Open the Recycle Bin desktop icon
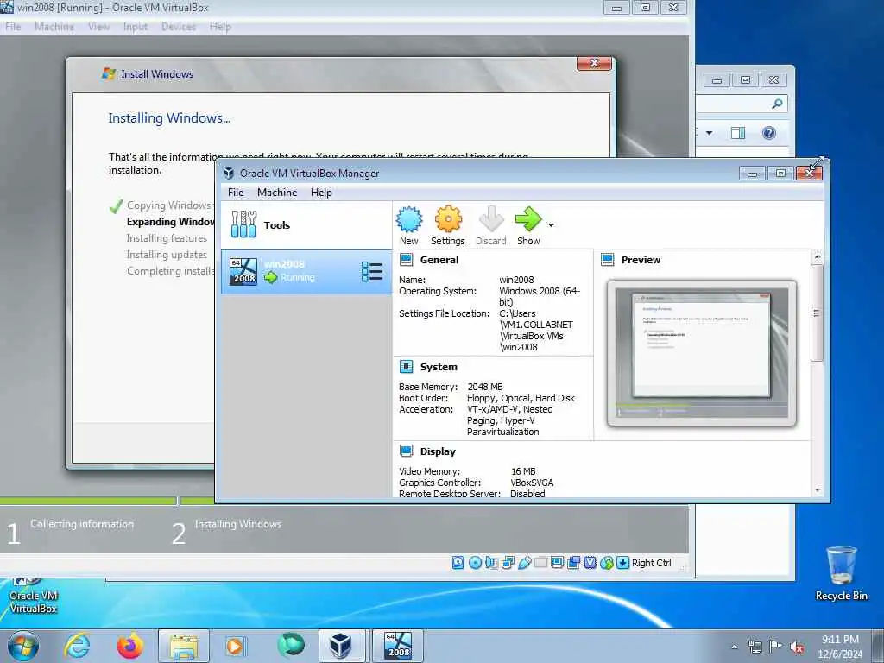Image resolution: width=884 pixels, height=663 pixels. [841, 573]
